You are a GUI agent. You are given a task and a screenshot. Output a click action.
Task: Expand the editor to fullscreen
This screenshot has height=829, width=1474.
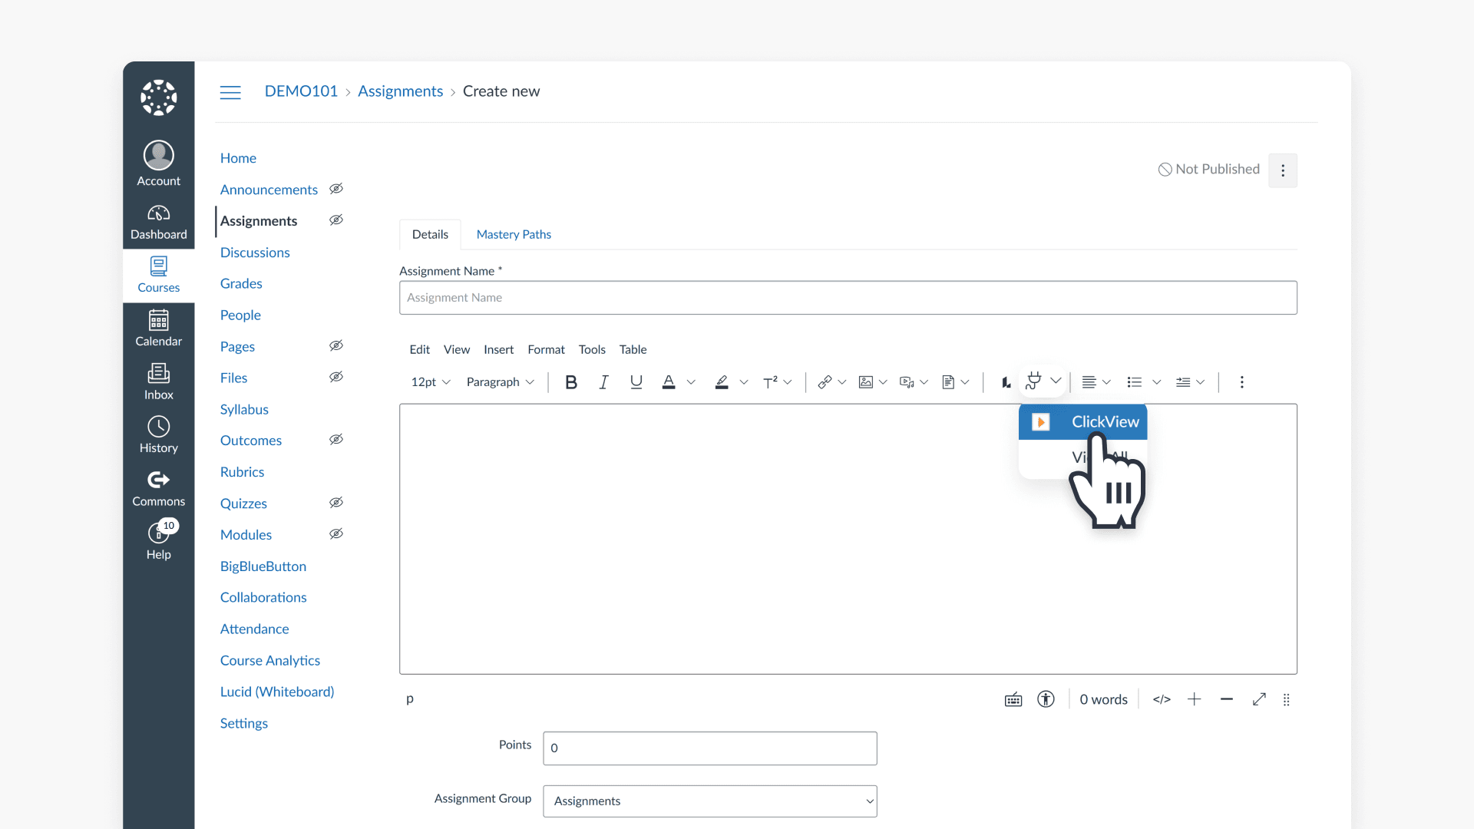click(x=1259, y=699)
